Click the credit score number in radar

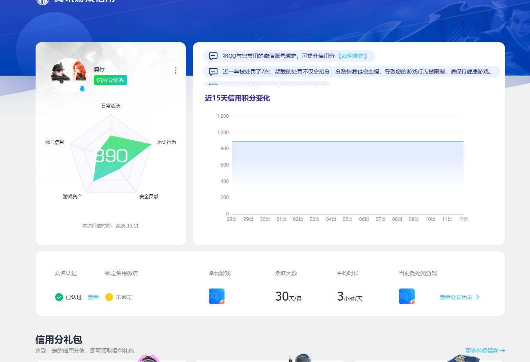[x=111, y=156]
